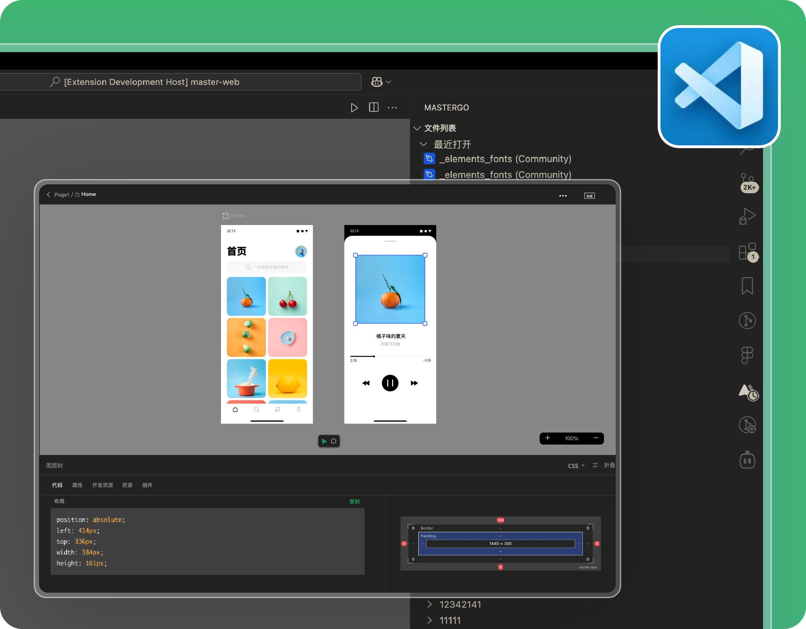This screenshot has height=629, width=806.
Task: Click the Run play icon in editor toolbar
Action: 354,108
